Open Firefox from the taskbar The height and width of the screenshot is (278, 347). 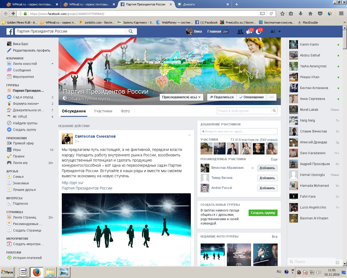pos(37,272)
